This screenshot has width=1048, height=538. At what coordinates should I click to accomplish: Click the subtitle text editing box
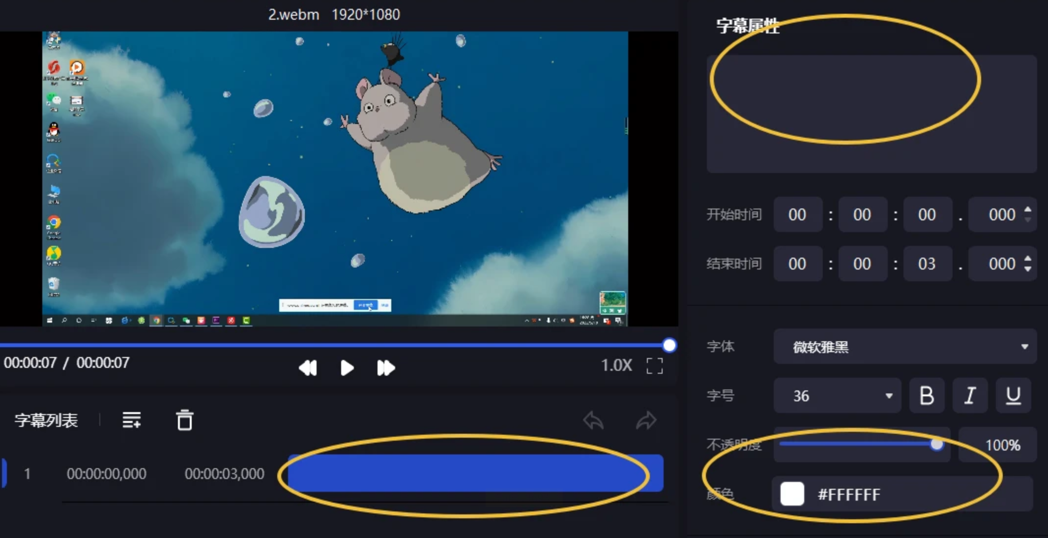tap(872, 114)
